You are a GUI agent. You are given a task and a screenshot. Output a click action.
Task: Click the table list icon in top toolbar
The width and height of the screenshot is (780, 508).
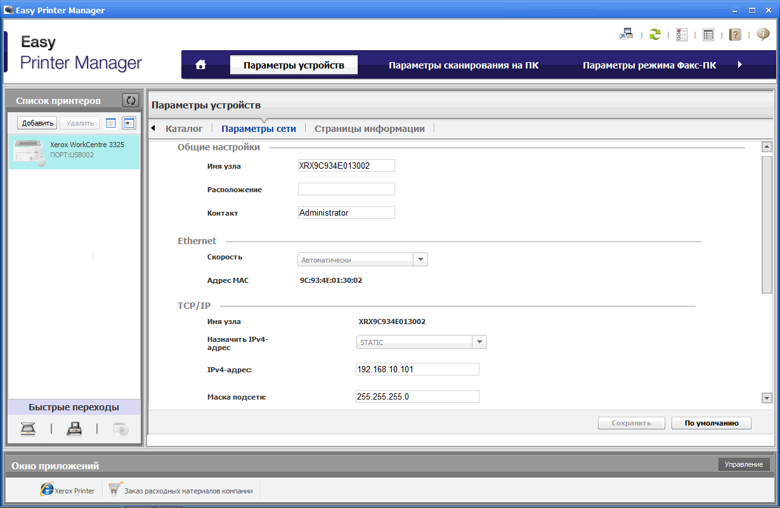click(709, 34)
